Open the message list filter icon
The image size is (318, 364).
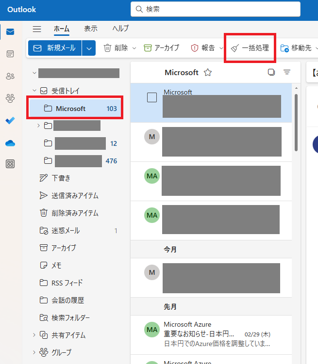click(x=287, y=72)
